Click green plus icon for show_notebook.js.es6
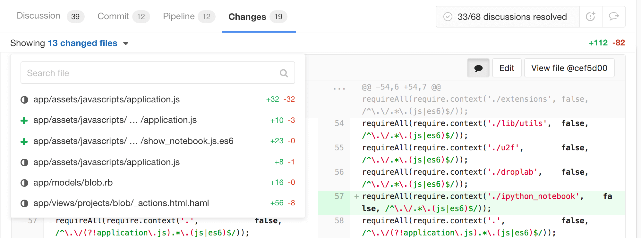 click(x=24, y=141)
